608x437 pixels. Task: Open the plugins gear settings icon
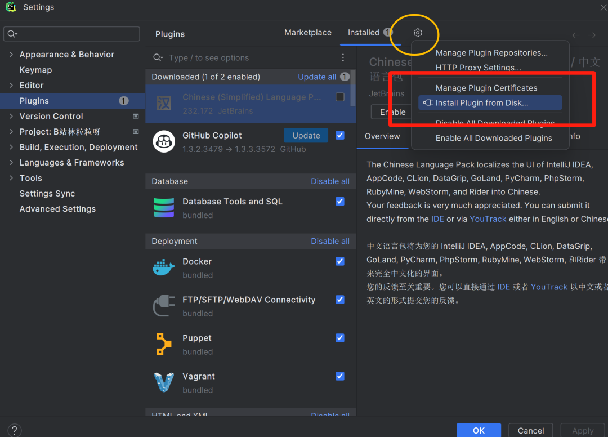click(x=417, y=33)
